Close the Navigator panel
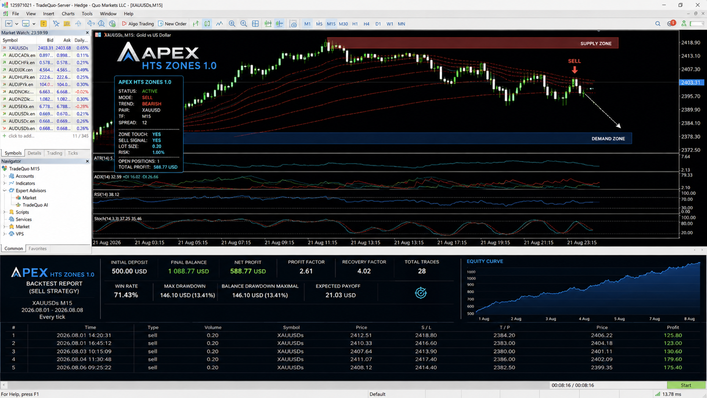707x398 pixels. [x=88, y=161]
